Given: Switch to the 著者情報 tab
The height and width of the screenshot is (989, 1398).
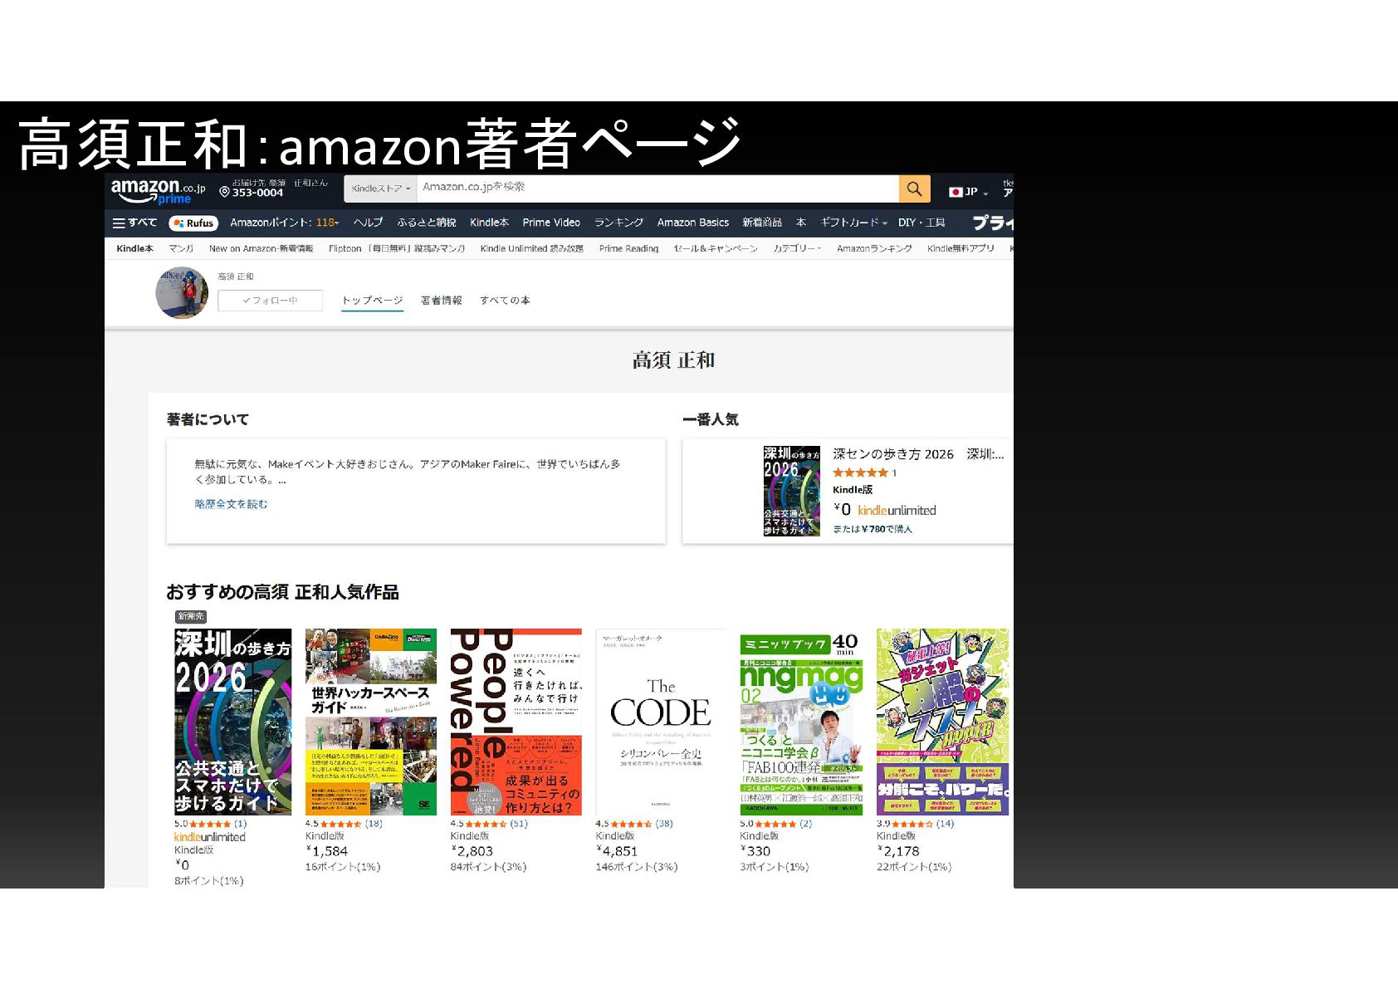Looking at the screenshot, I should pos(441,301).
